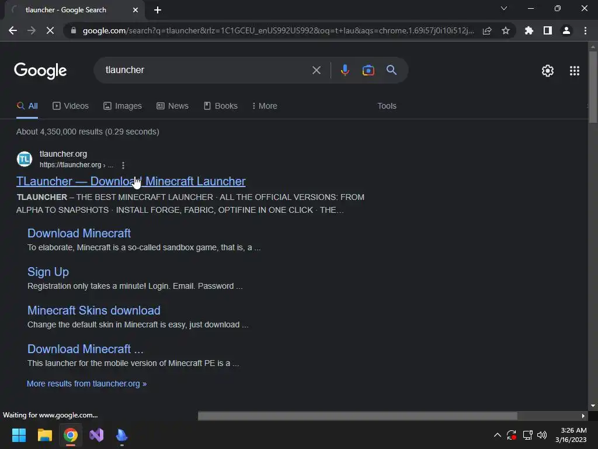
Task: Go to the Google home logo
Action: 40,71
